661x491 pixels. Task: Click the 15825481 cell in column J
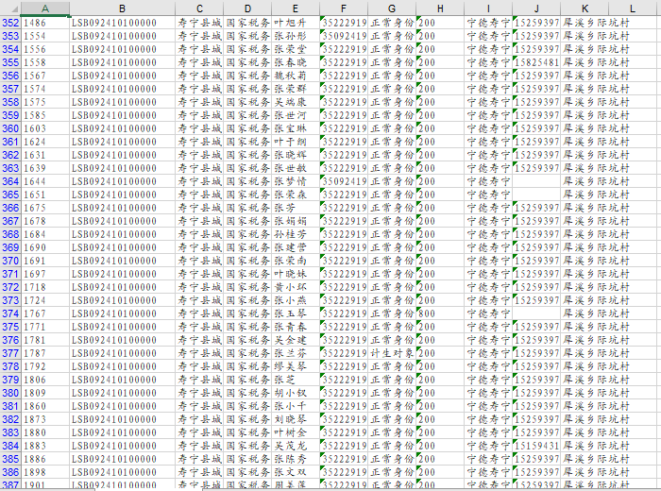(536, 62)
